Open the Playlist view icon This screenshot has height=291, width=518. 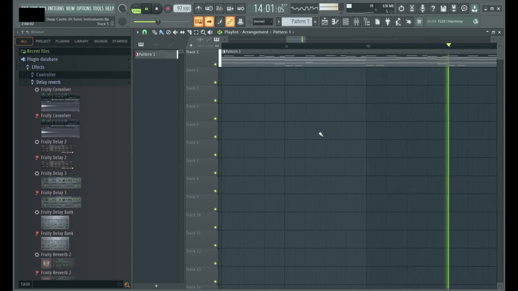325,22
